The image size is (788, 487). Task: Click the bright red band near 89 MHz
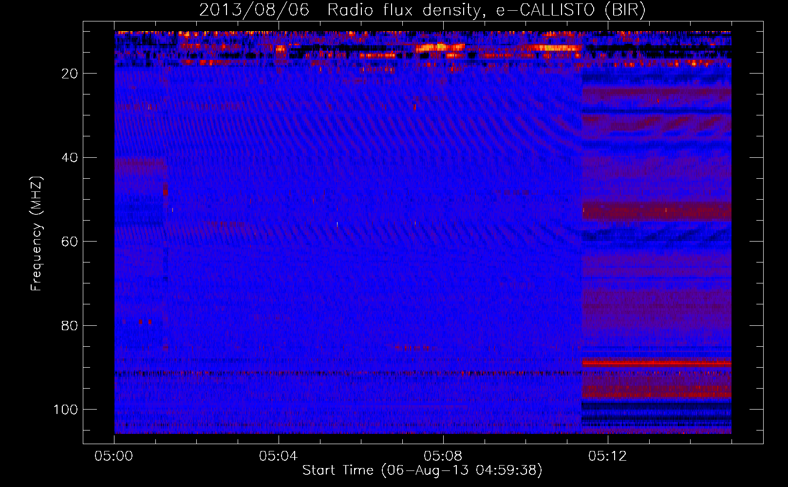[657, 362]
